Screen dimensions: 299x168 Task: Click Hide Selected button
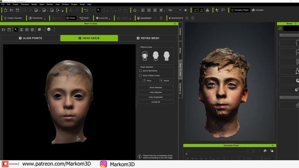click(x=156, y=92)
